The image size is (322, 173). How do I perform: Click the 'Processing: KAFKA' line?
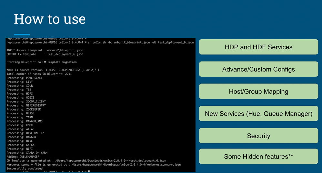point(20,145)
